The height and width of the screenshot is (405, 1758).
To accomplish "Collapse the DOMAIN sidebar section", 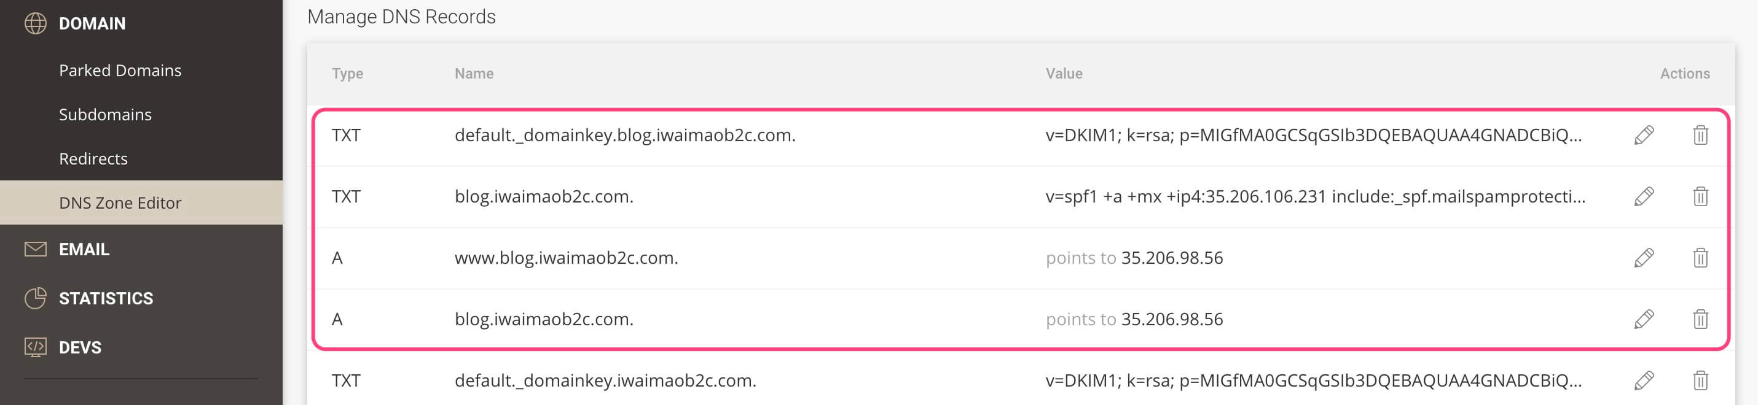I will pyautogui.click(x=92, y=24).
